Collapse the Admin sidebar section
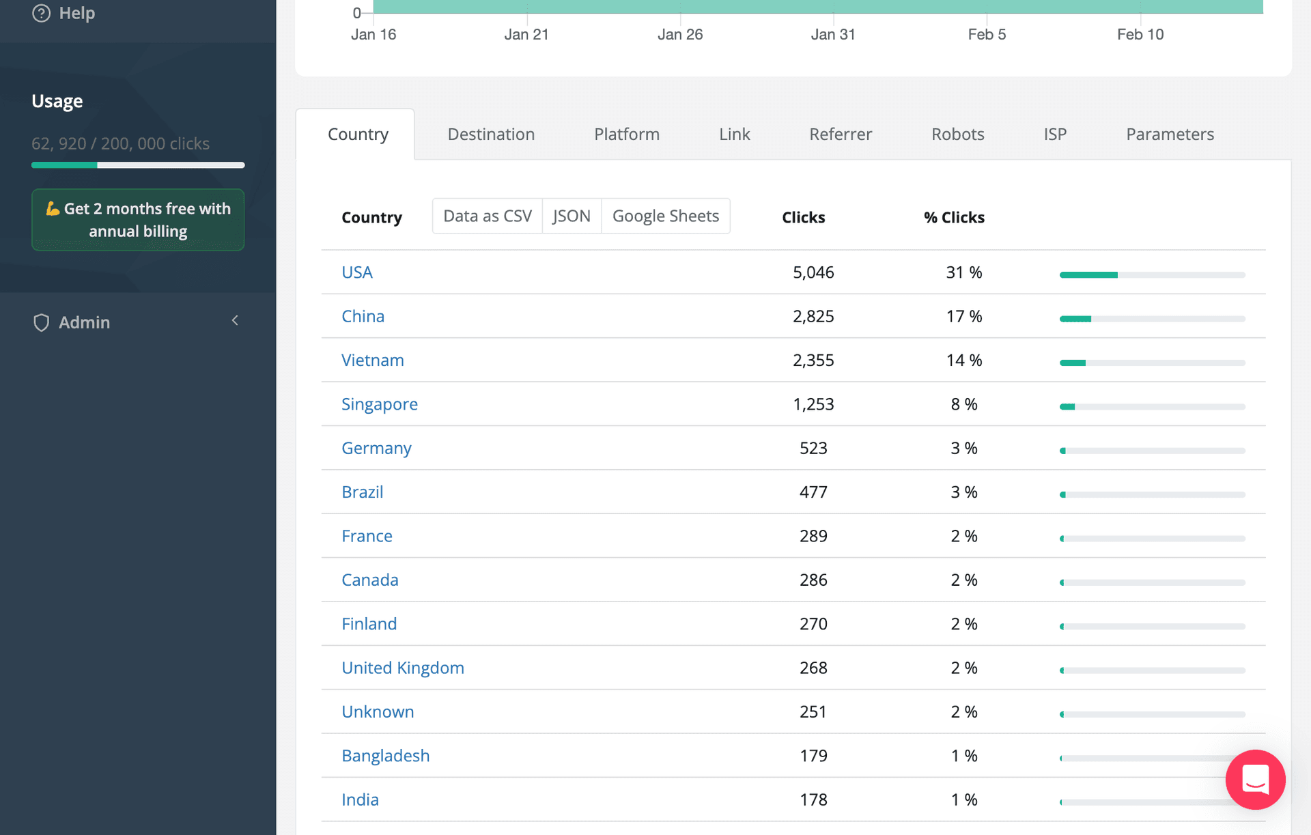Screen dimensions: 1311x835 tap(235, 320)
